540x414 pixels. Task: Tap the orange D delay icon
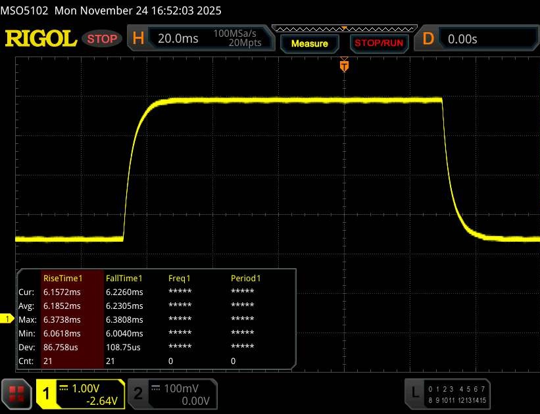(x=428, y=39)
